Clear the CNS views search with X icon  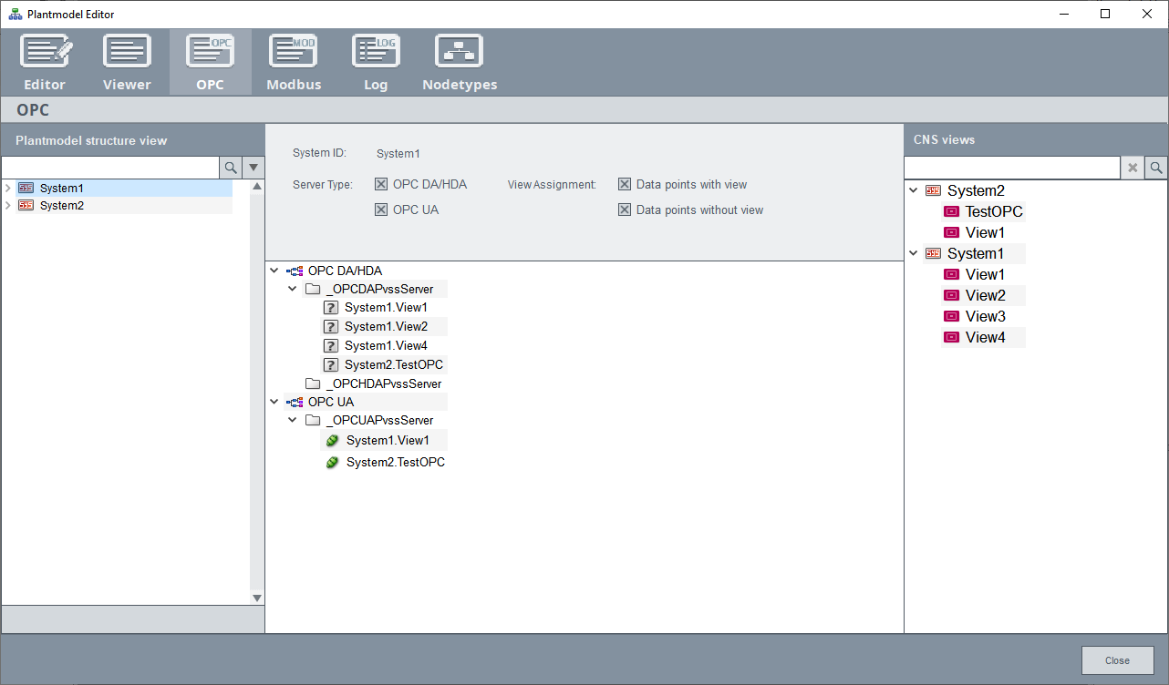(x=1133, y=168)
